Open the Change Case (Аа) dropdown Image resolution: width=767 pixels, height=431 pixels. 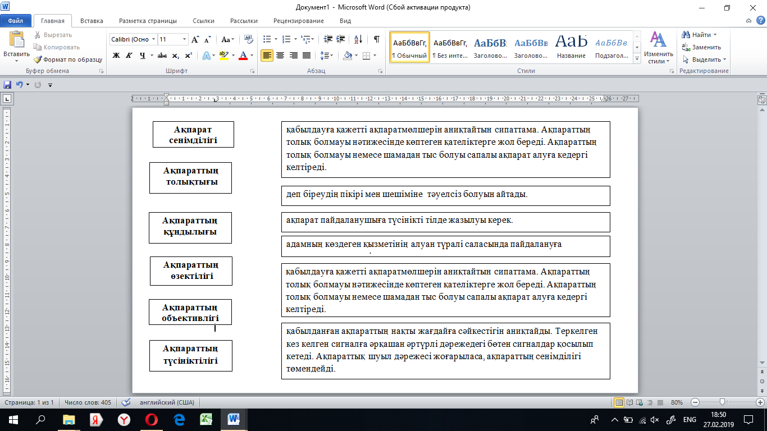click(228, 40)
